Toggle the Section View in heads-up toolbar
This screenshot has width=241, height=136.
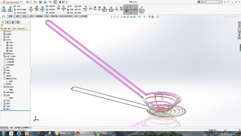pyautogui.click(x=125, y=17)
